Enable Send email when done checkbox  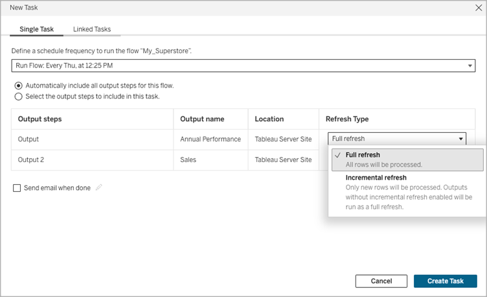[17, 188]
